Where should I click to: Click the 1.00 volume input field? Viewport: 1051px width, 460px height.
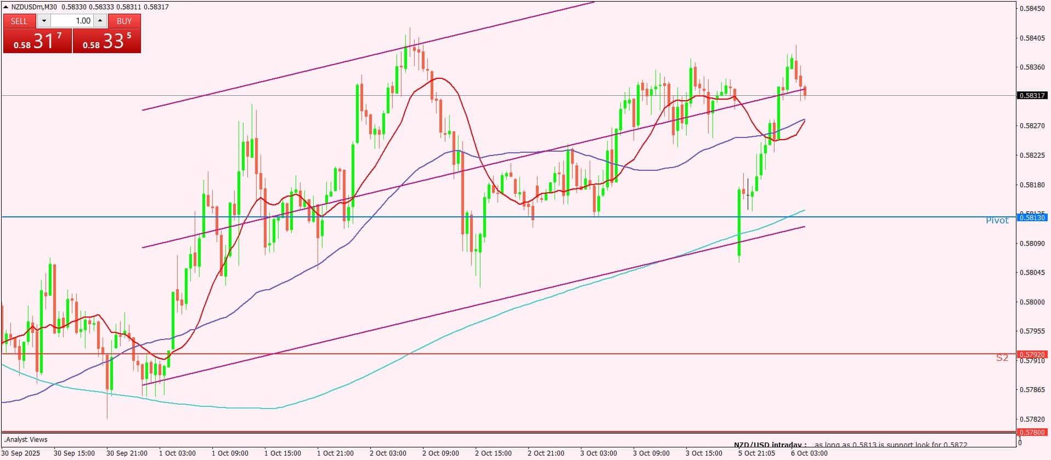point(72,21)
